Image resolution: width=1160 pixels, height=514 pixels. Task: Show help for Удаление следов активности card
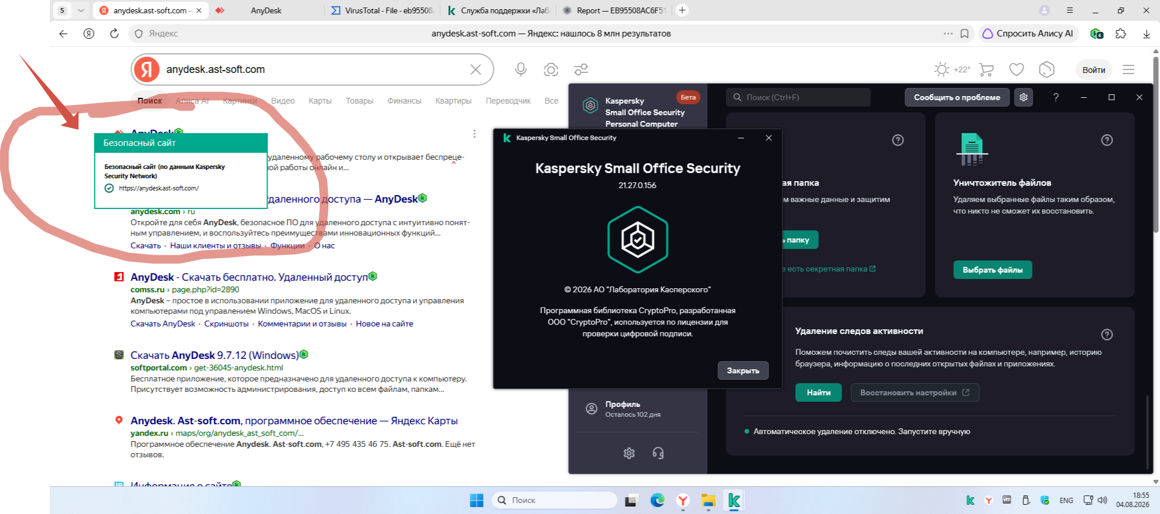[x=1107, y=335]
